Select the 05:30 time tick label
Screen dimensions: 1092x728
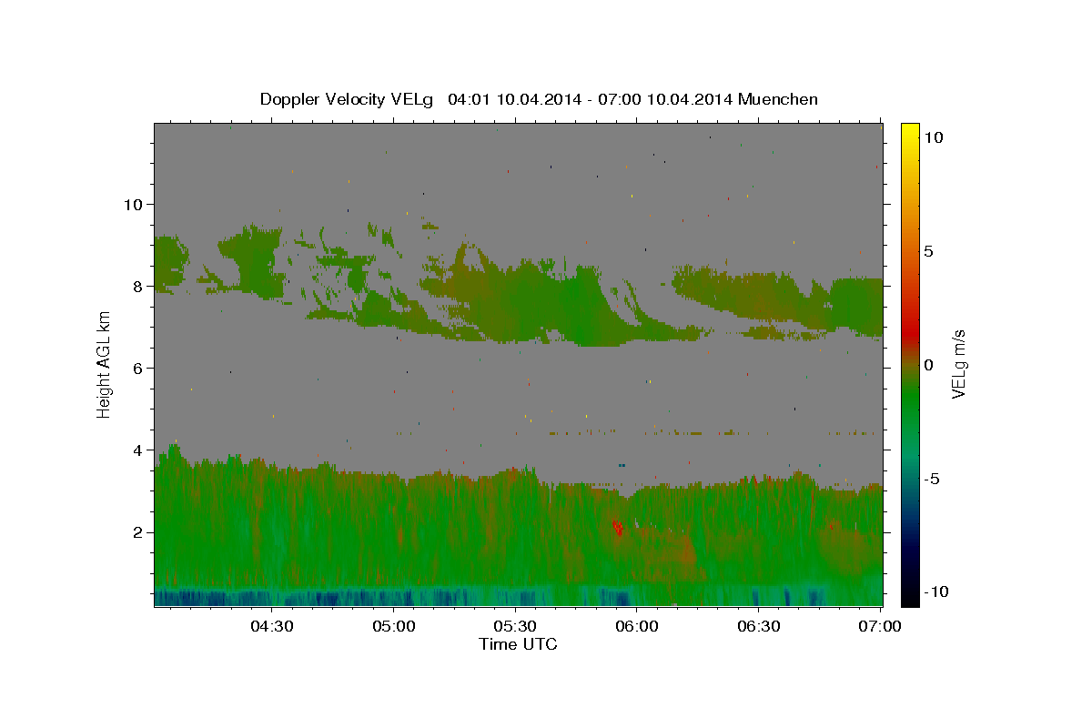pos(515,626)
